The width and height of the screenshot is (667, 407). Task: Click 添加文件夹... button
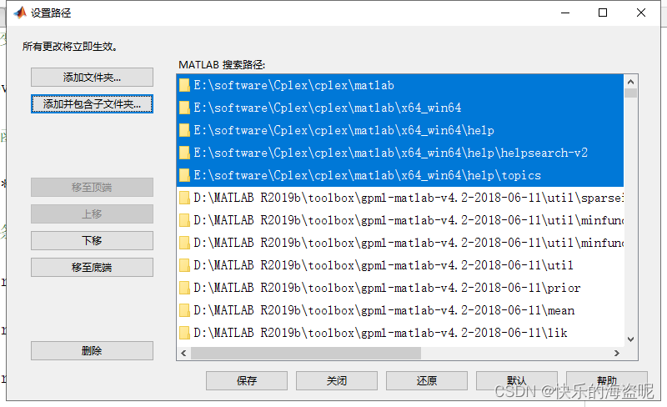(92, 77)
